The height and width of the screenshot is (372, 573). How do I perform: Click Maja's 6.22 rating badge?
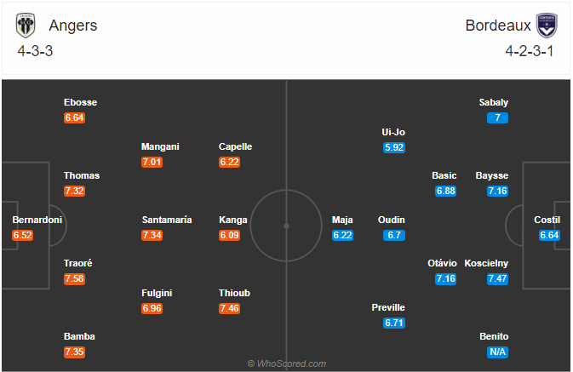342,235
